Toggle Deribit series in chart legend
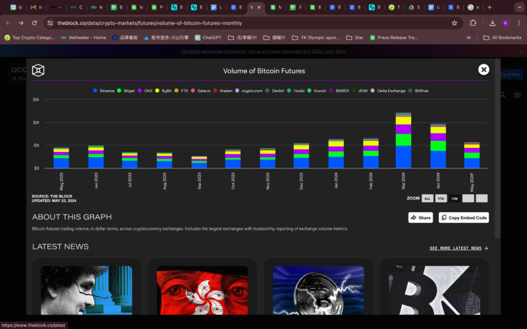 tap(277, 90)
